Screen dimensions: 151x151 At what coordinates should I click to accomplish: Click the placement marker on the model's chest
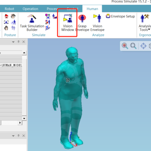68,80
